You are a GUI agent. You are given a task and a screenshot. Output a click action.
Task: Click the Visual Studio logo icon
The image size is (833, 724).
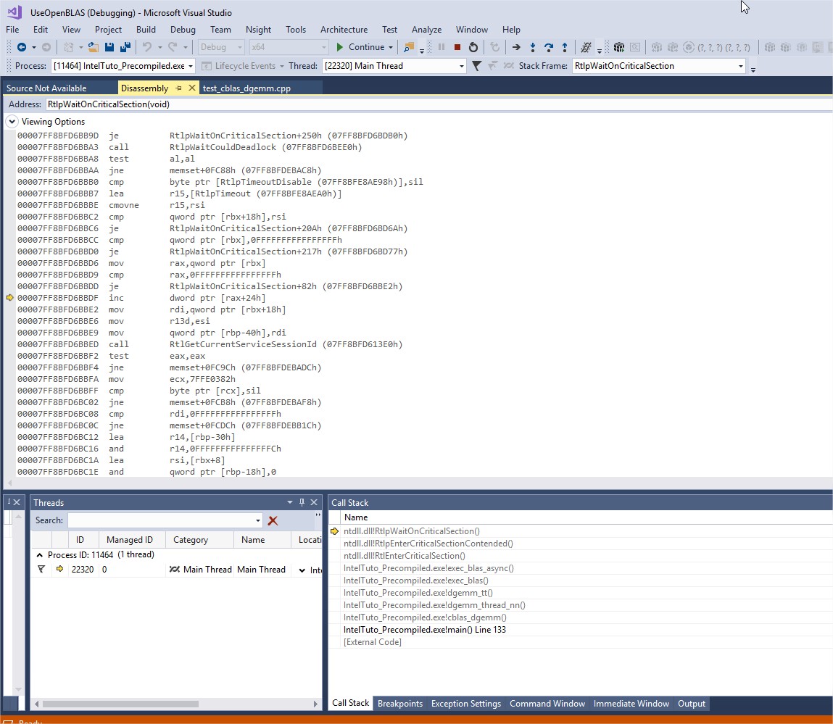pos(15,12)
